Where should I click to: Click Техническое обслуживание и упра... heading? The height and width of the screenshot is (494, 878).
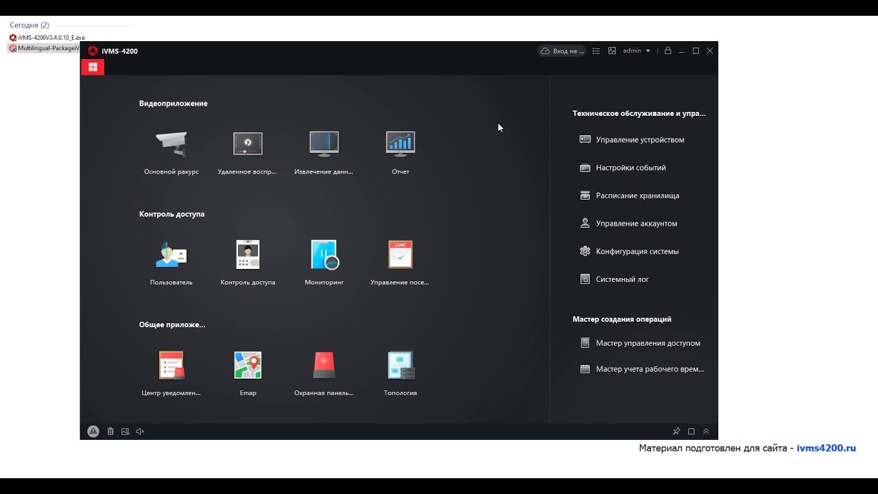point(639,113)
